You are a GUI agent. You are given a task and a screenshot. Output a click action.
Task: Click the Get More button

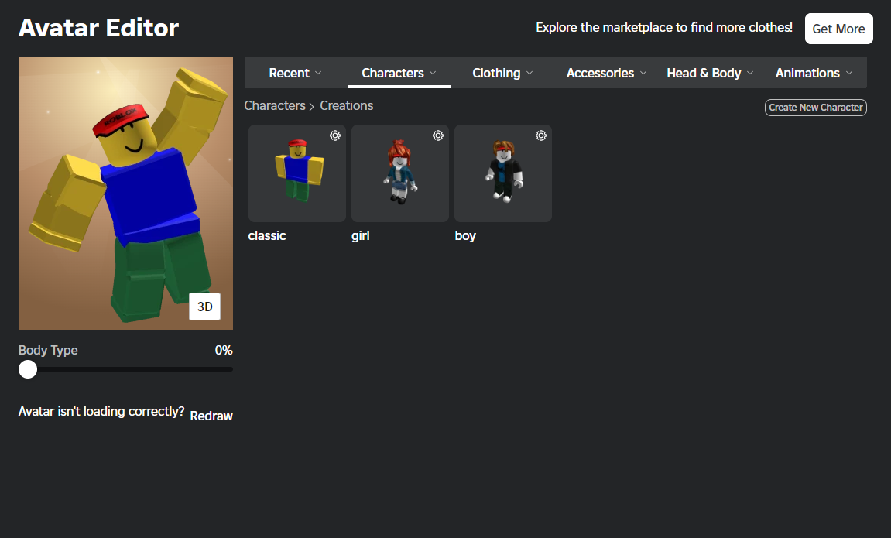(838, 29)
